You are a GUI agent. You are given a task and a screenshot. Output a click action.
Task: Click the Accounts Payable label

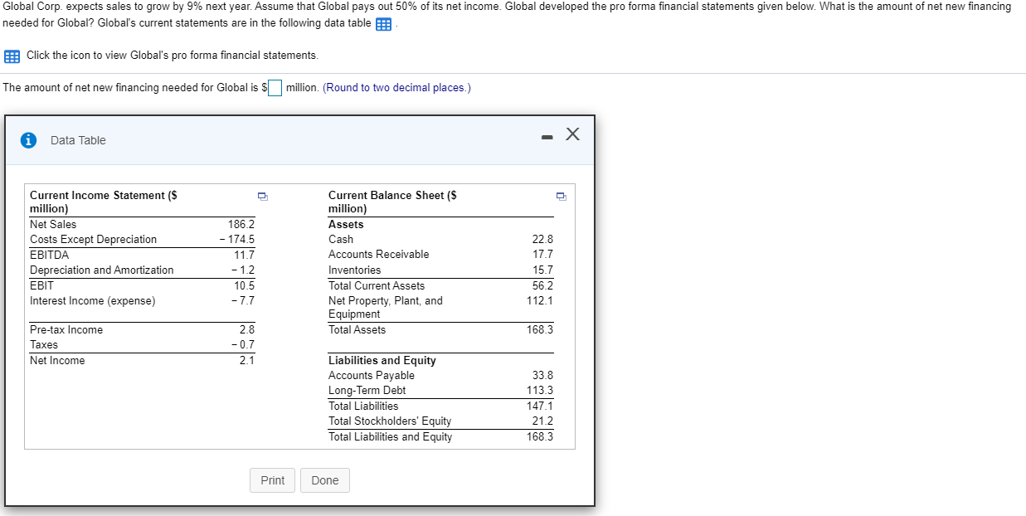tap(372, 376)
